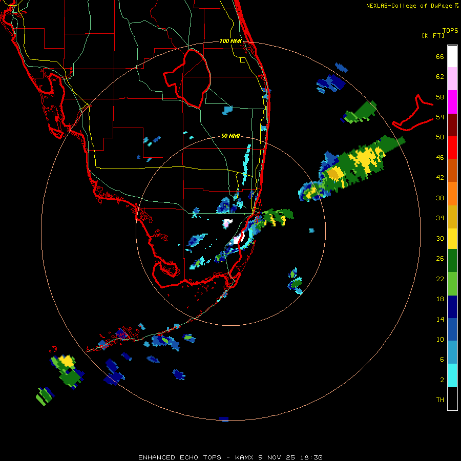Click the legend value 2
Image resolution: width=461 pixels, height=461 pixels.
[x=442, y=380]
